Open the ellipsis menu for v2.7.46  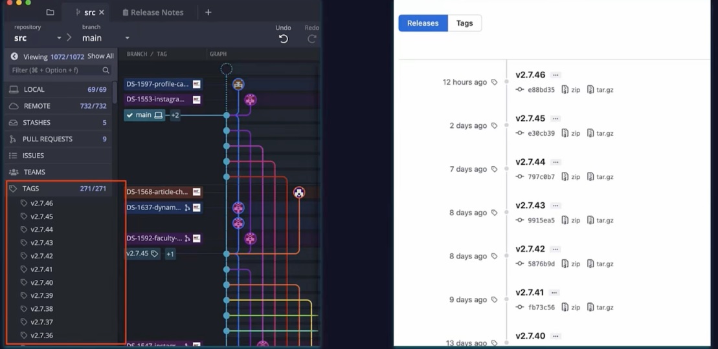[x=555, y=75]
